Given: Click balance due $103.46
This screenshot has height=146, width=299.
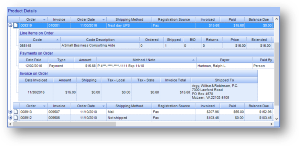Looking at the screenshot, I should pyautogui.click(x=259, y=118).
